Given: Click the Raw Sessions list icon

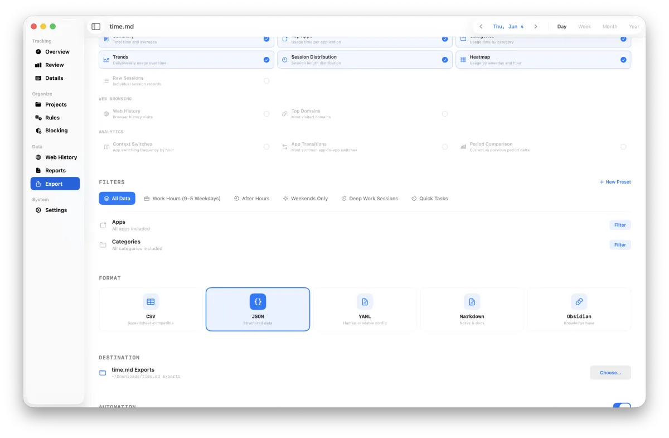Looking at the screenshot, I should pos(106,81).
